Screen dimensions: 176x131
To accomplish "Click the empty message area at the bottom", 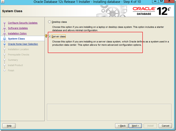I will (x=109, y=112).
